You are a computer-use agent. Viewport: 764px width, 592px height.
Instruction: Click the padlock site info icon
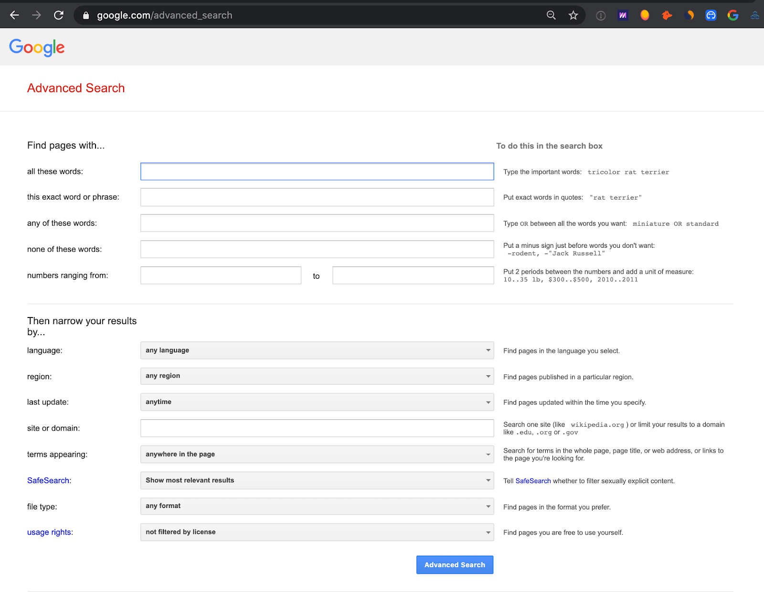pos(86,15)
